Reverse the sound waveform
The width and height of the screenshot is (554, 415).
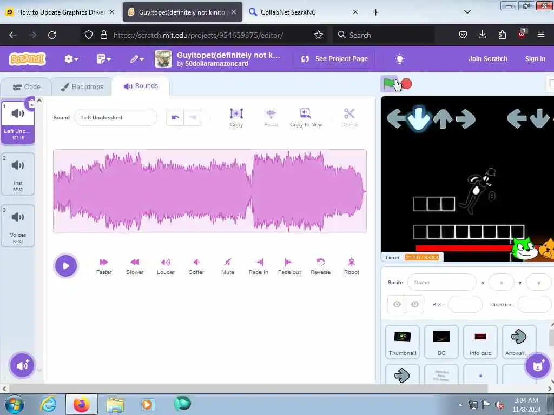320,266
